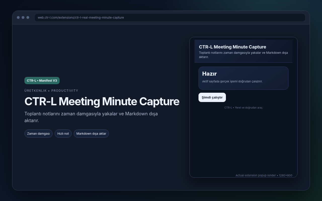Click the "Şimdi çalıştır" button

click(x=212, y=97)
